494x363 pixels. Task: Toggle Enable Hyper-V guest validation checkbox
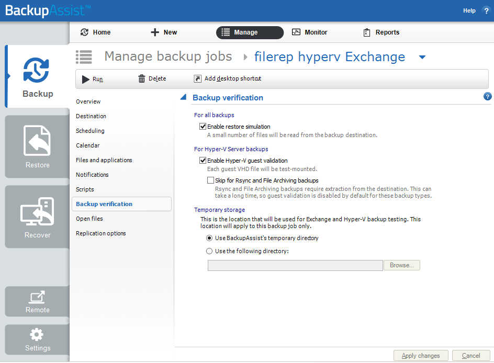(x=203, y=161)
